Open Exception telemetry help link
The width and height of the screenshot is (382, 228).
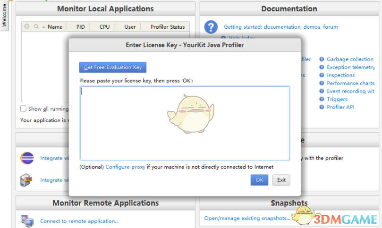coord(351,67)
